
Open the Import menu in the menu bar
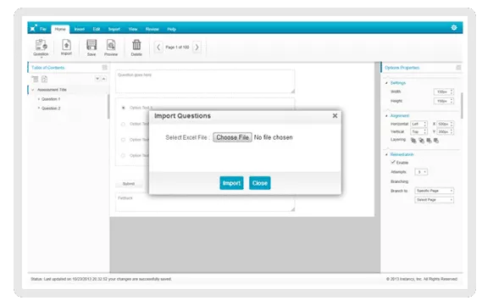(x=114, y=30)
